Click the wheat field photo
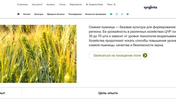176x99 pixels. 38,54
